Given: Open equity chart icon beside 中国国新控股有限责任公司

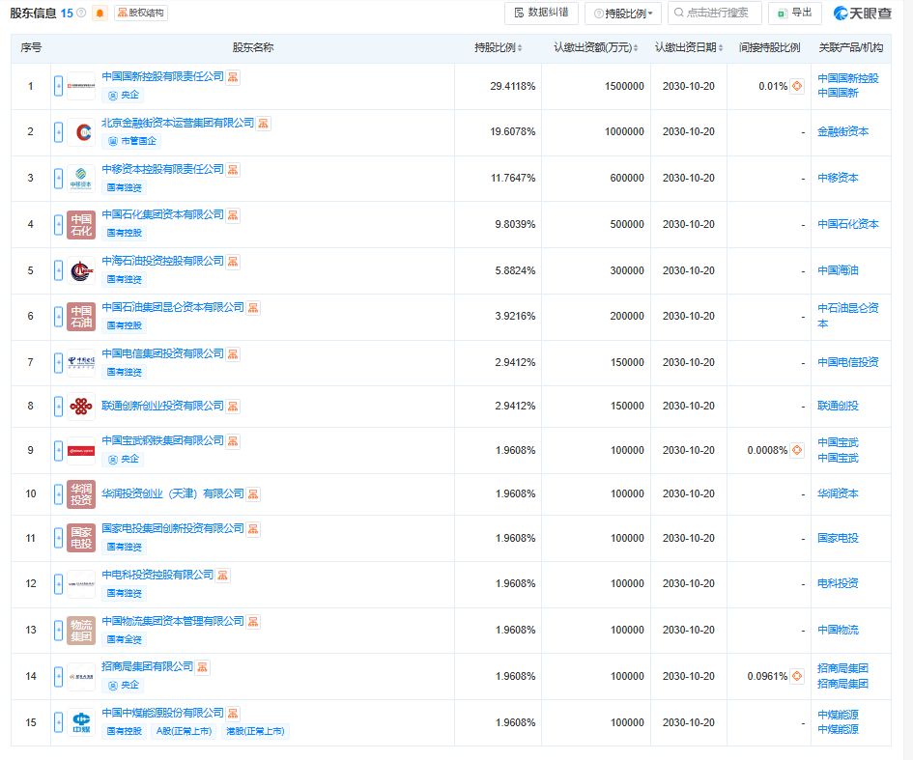Looking at the screenshot, I should (233, 77).
